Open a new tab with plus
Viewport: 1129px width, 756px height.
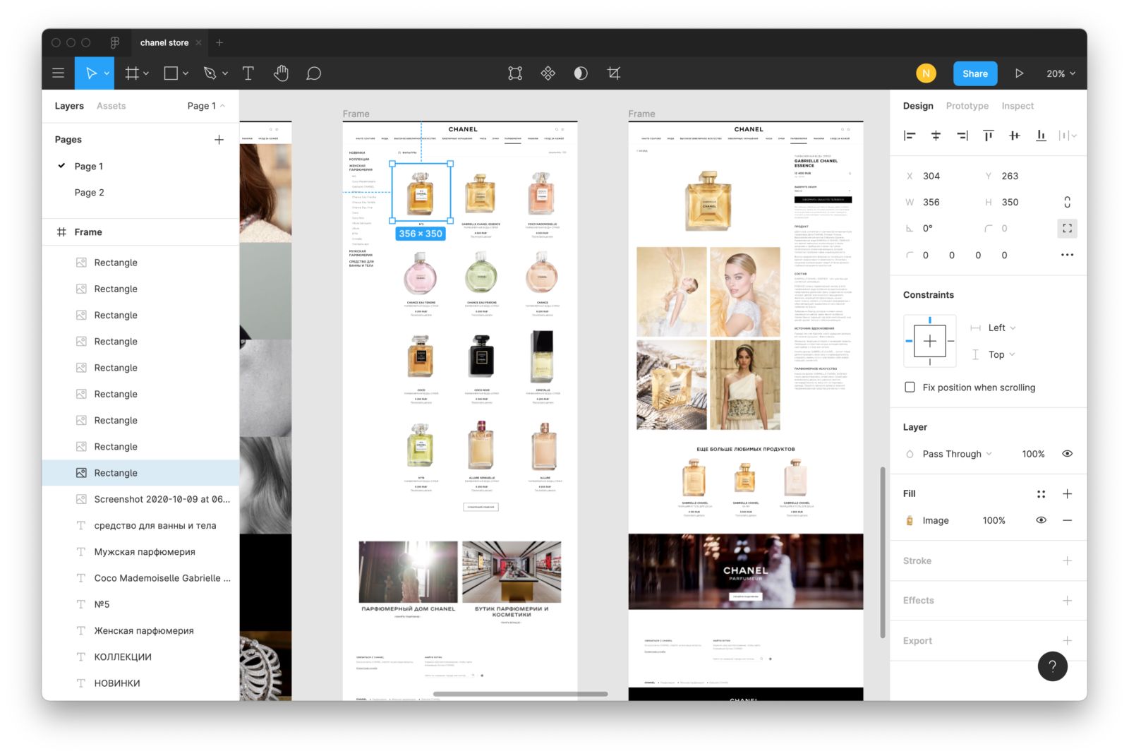(219, 42)
